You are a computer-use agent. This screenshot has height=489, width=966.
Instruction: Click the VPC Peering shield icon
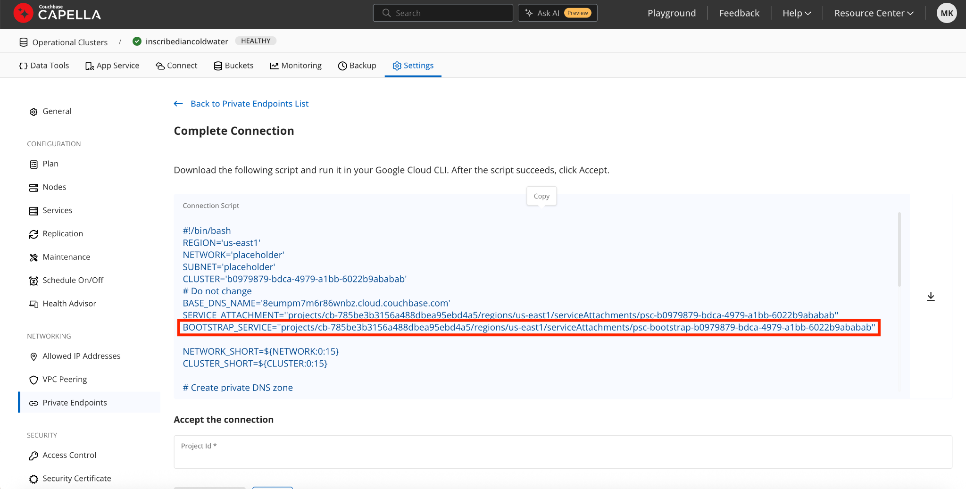(33, 380)
